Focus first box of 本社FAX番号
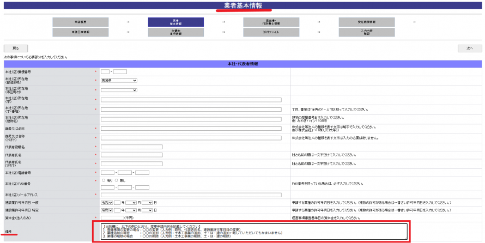The height and width of the screenshot is (243, 485). (x=108, y=187)
